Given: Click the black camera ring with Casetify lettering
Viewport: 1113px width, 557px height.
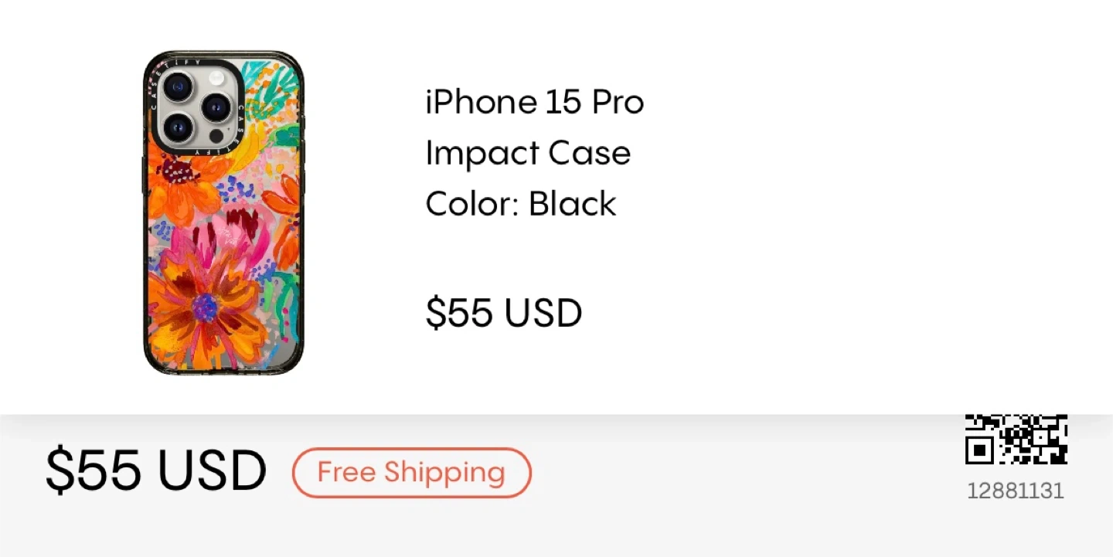Looking at the screenshot, I should 197,107.
